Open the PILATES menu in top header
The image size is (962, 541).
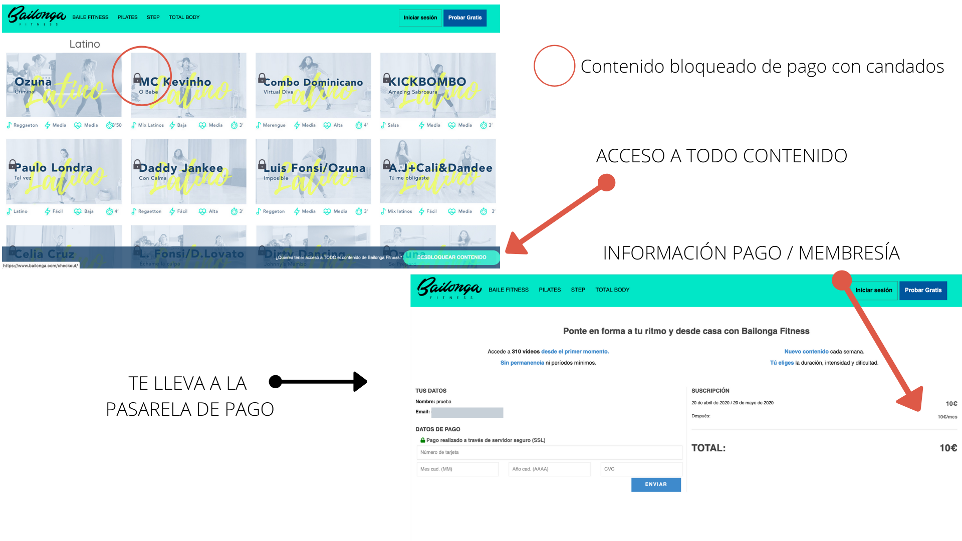pyautogui.click(x=127, y=18)
